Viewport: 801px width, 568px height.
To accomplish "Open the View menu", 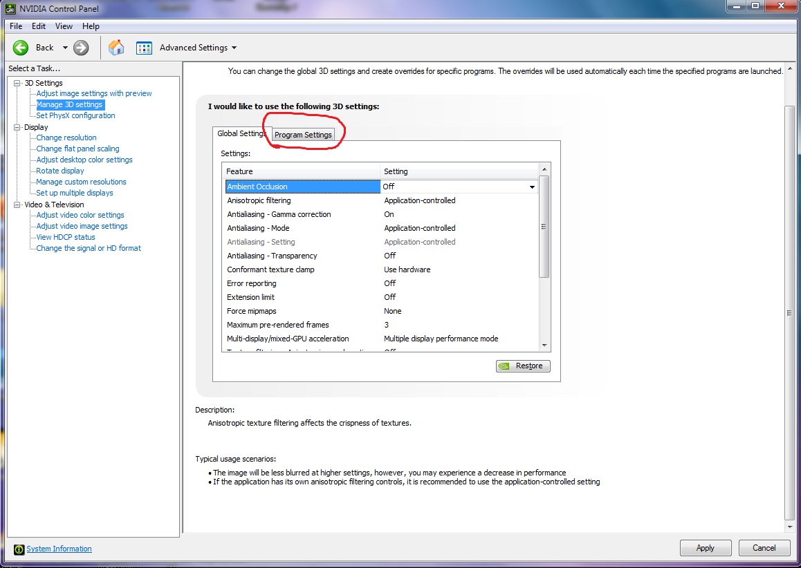I will click(x=64, y=26).
